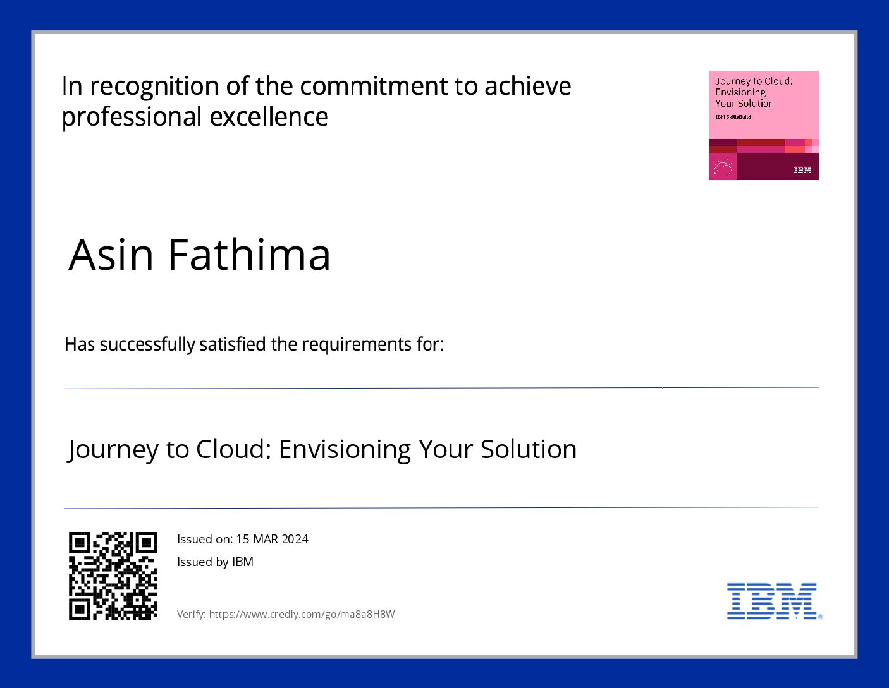Click the large blue IBM logo
This screenshot has height=688, width=889.
pyautogui.click(x=771, y=601)
